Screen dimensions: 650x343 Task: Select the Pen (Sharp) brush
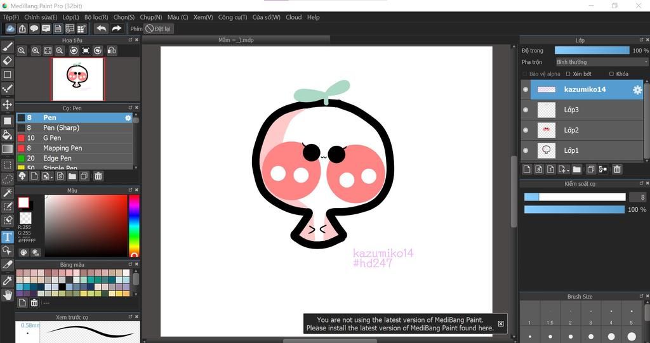coord(74,127)
